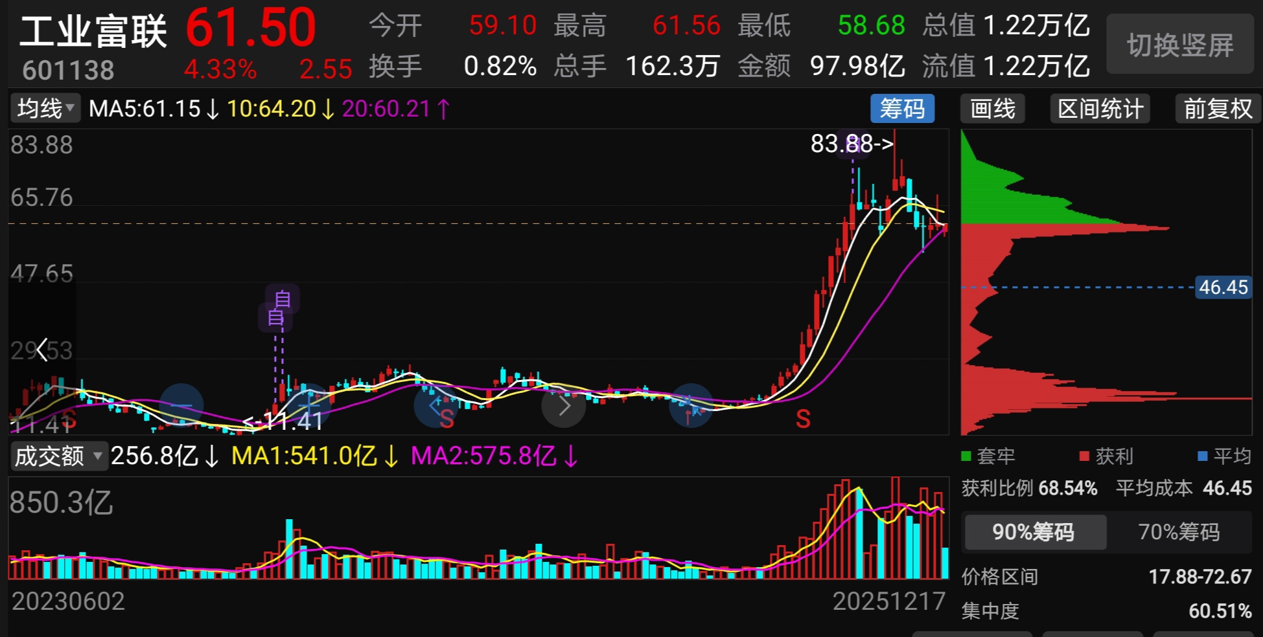Click the 流值 1.22万亿 value
This screenshot has width=1263, height=637.
point(1037,66)
